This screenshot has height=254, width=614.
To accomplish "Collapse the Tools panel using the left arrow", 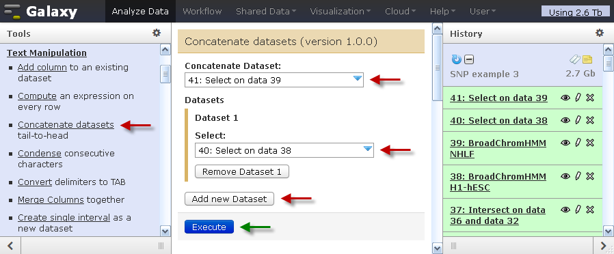I will click(x=10, y=245).
